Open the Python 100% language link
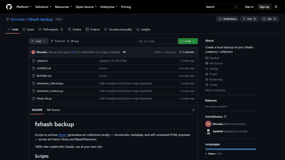The image size is (285, 160). 213,154
